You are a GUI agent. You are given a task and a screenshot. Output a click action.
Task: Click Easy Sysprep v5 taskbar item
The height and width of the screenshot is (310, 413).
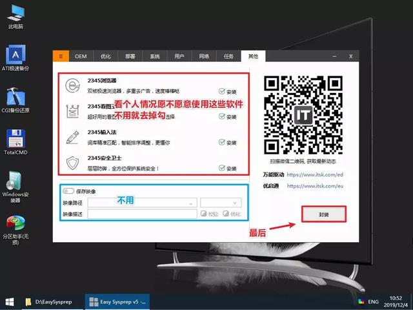tap(117, 302)
